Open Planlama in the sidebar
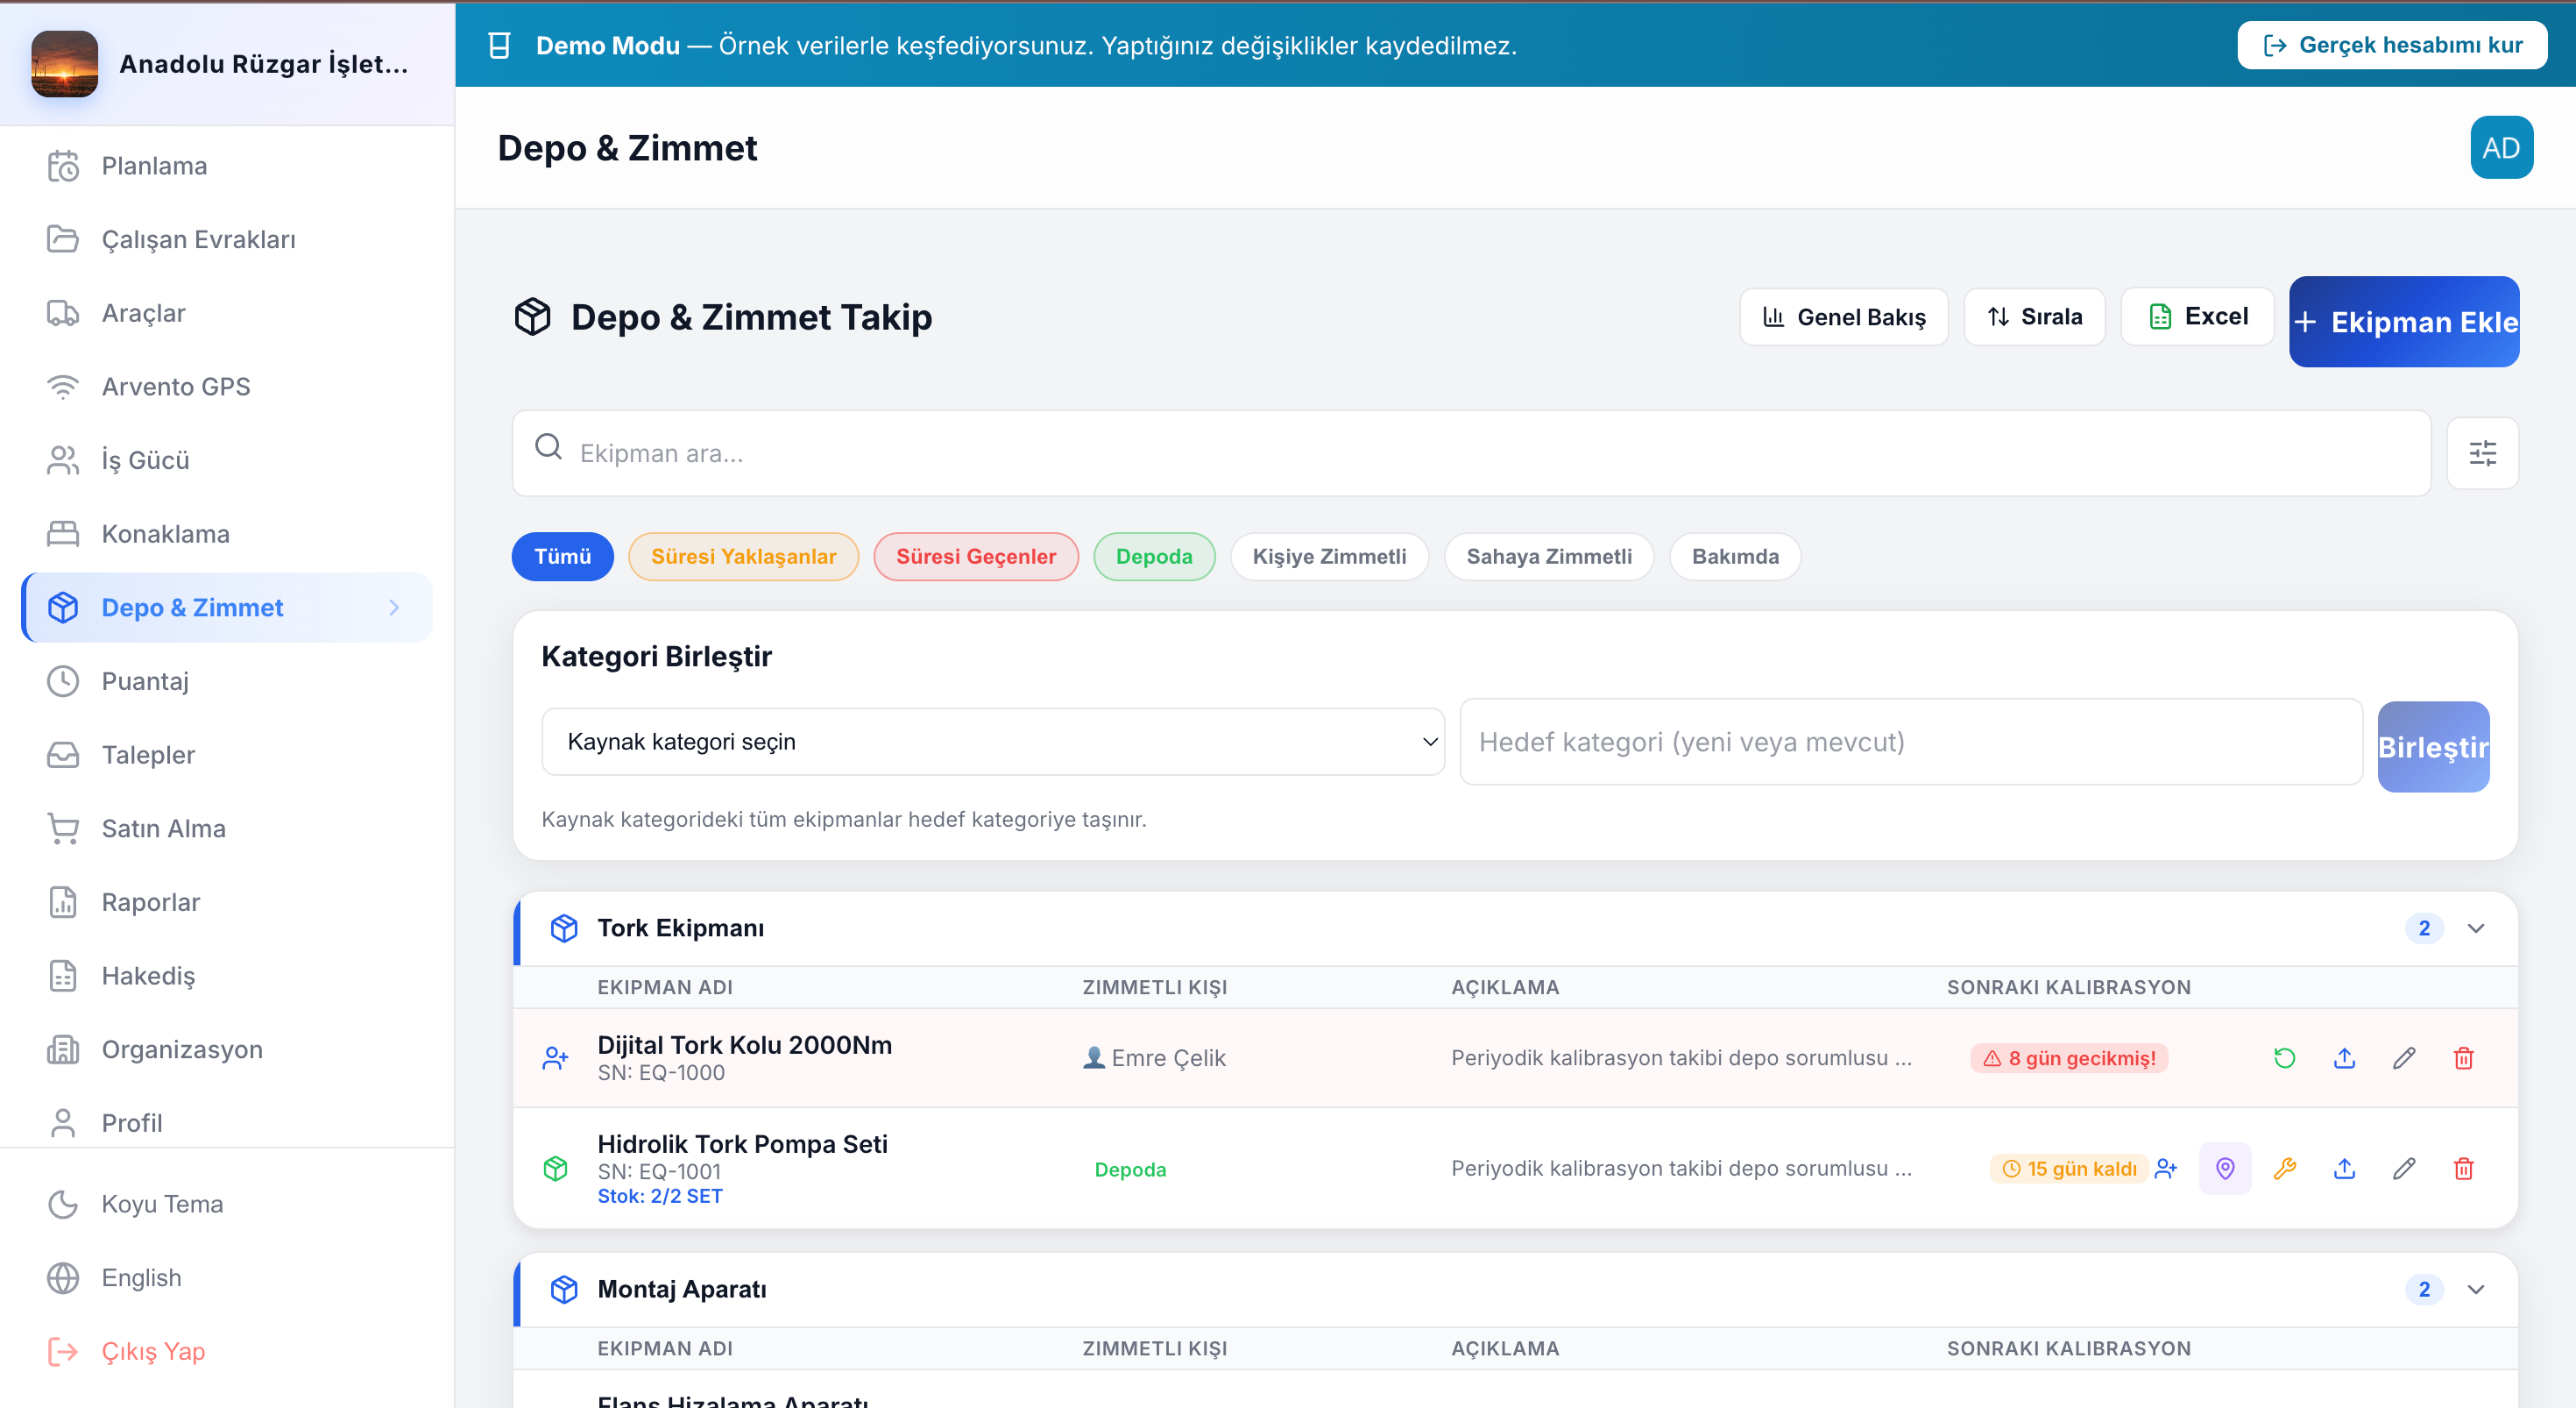Screen dimensions: 2576x1408 [227, 166]
